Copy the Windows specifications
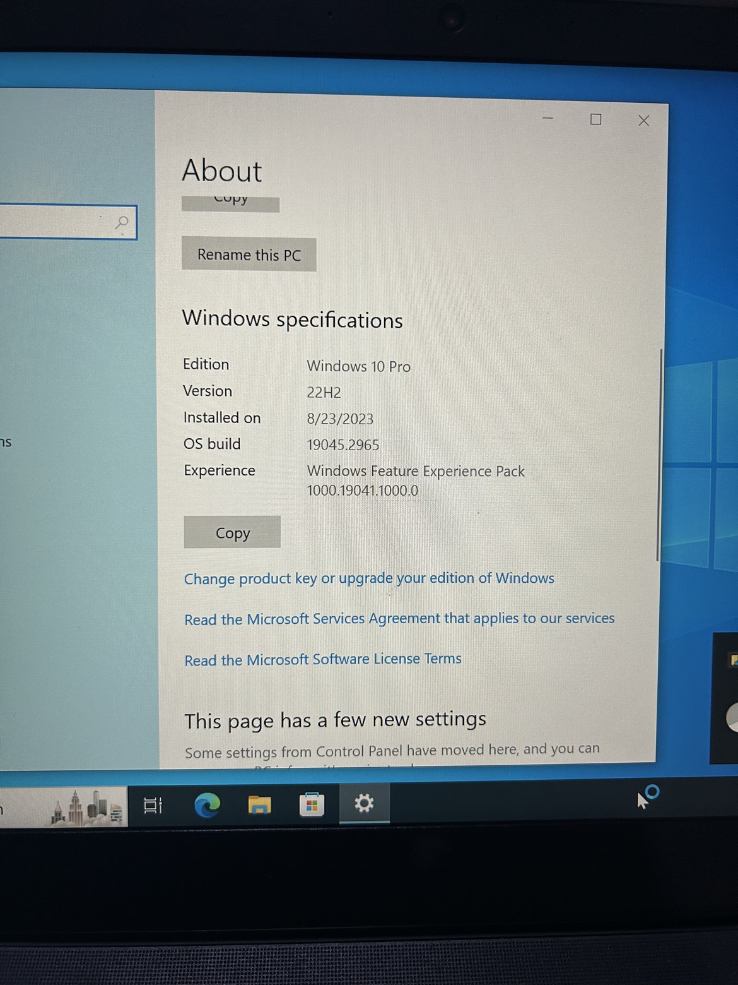This screenshot has width=738, height=985. coord(232,532)
